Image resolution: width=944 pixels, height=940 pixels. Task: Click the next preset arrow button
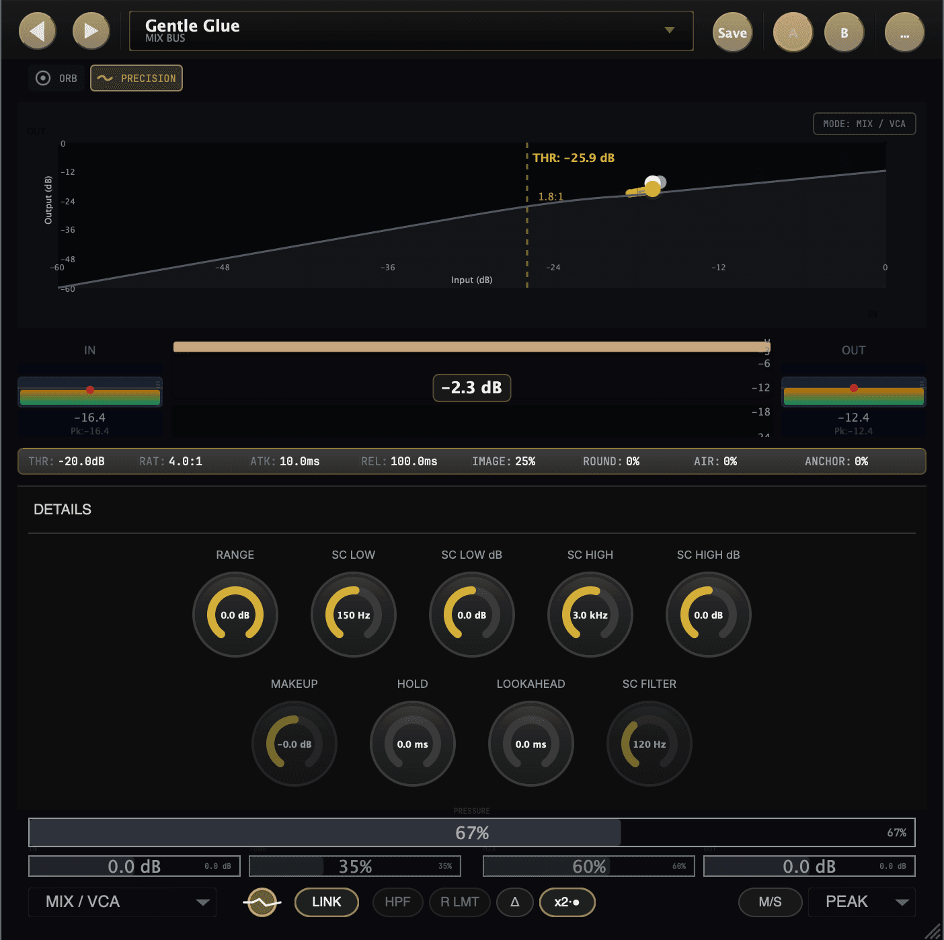(91, 31)
